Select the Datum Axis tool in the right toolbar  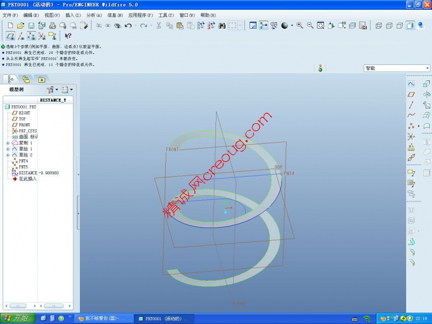pyautogui.click(x=411, y=105)
